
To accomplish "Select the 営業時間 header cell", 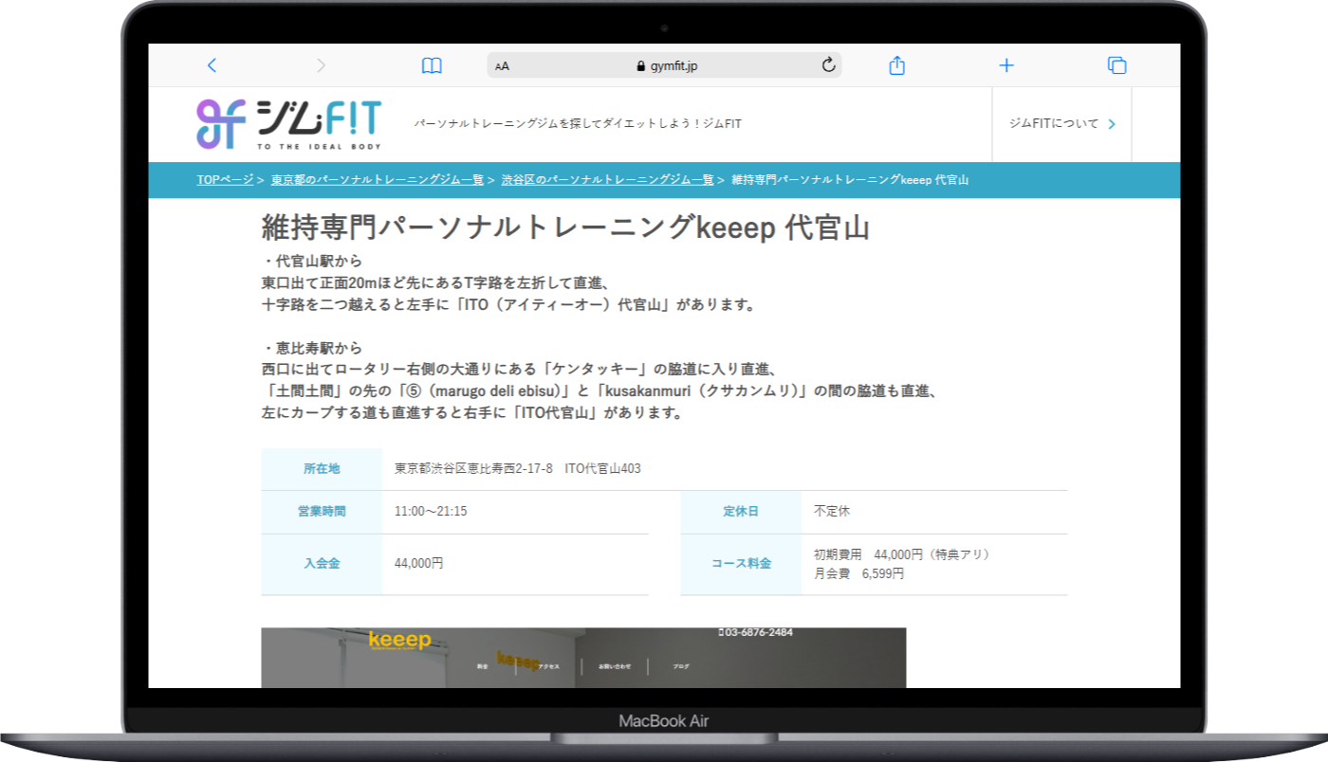I will pos(322,512).
